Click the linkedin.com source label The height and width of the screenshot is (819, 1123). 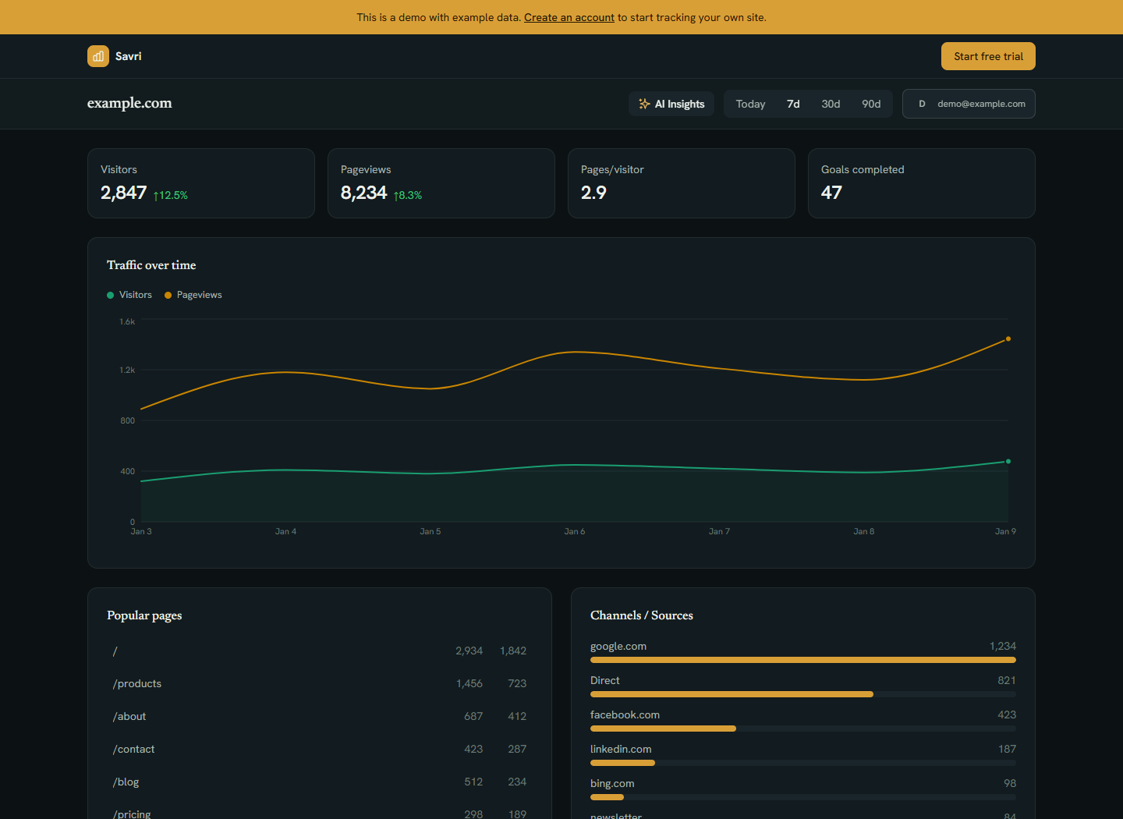coord(621,749)
